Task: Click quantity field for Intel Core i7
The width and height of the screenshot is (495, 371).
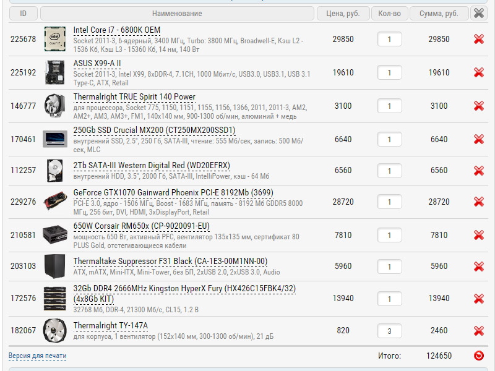Action: (x=389, y=39)
